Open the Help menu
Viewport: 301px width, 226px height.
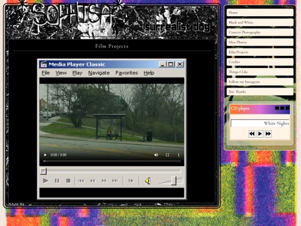coord(149,73)
